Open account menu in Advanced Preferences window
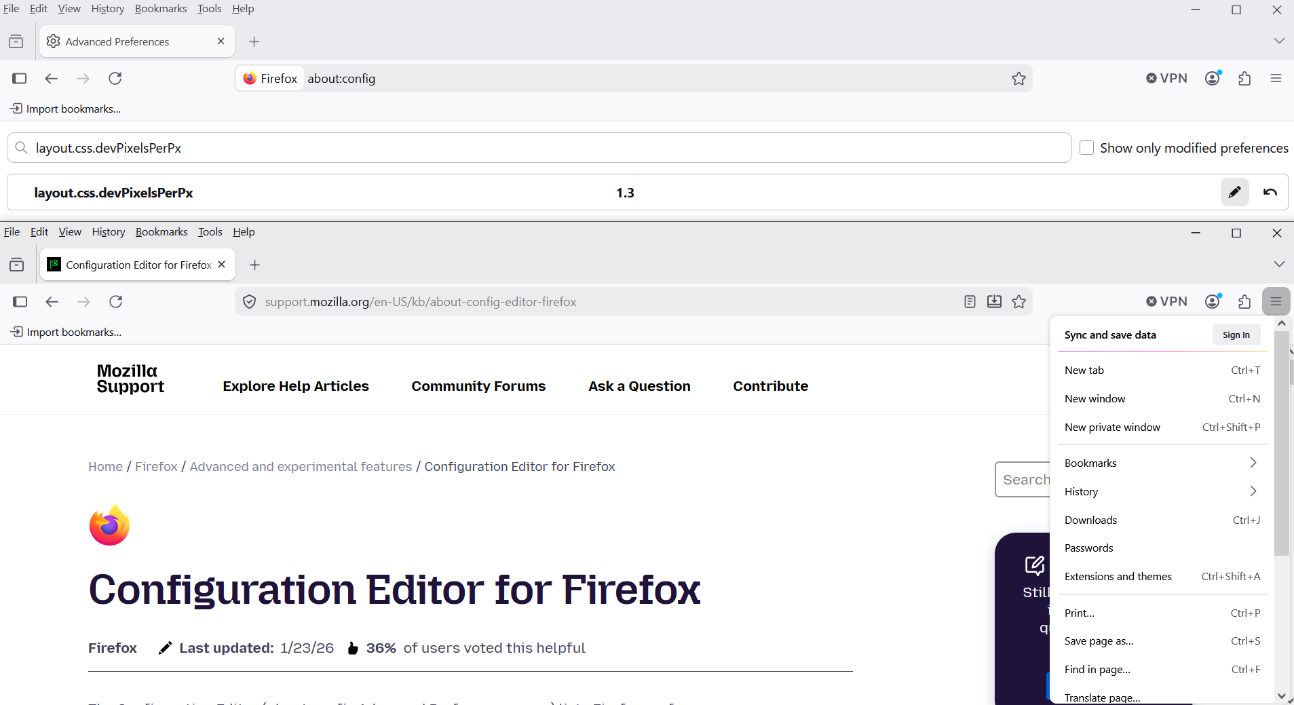 (1213, 79)
